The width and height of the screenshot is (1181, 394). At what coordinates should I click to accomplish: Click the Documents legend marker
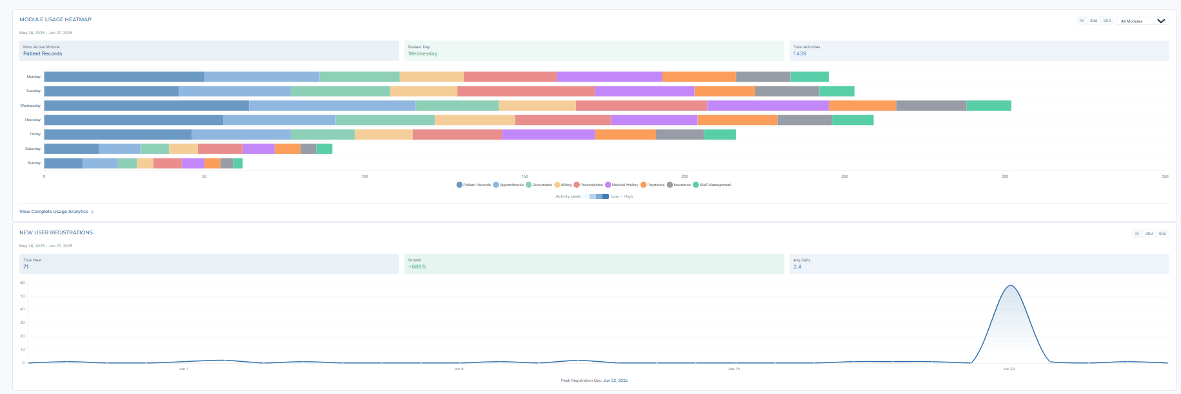pyautogui.click(x=529, y=185)
